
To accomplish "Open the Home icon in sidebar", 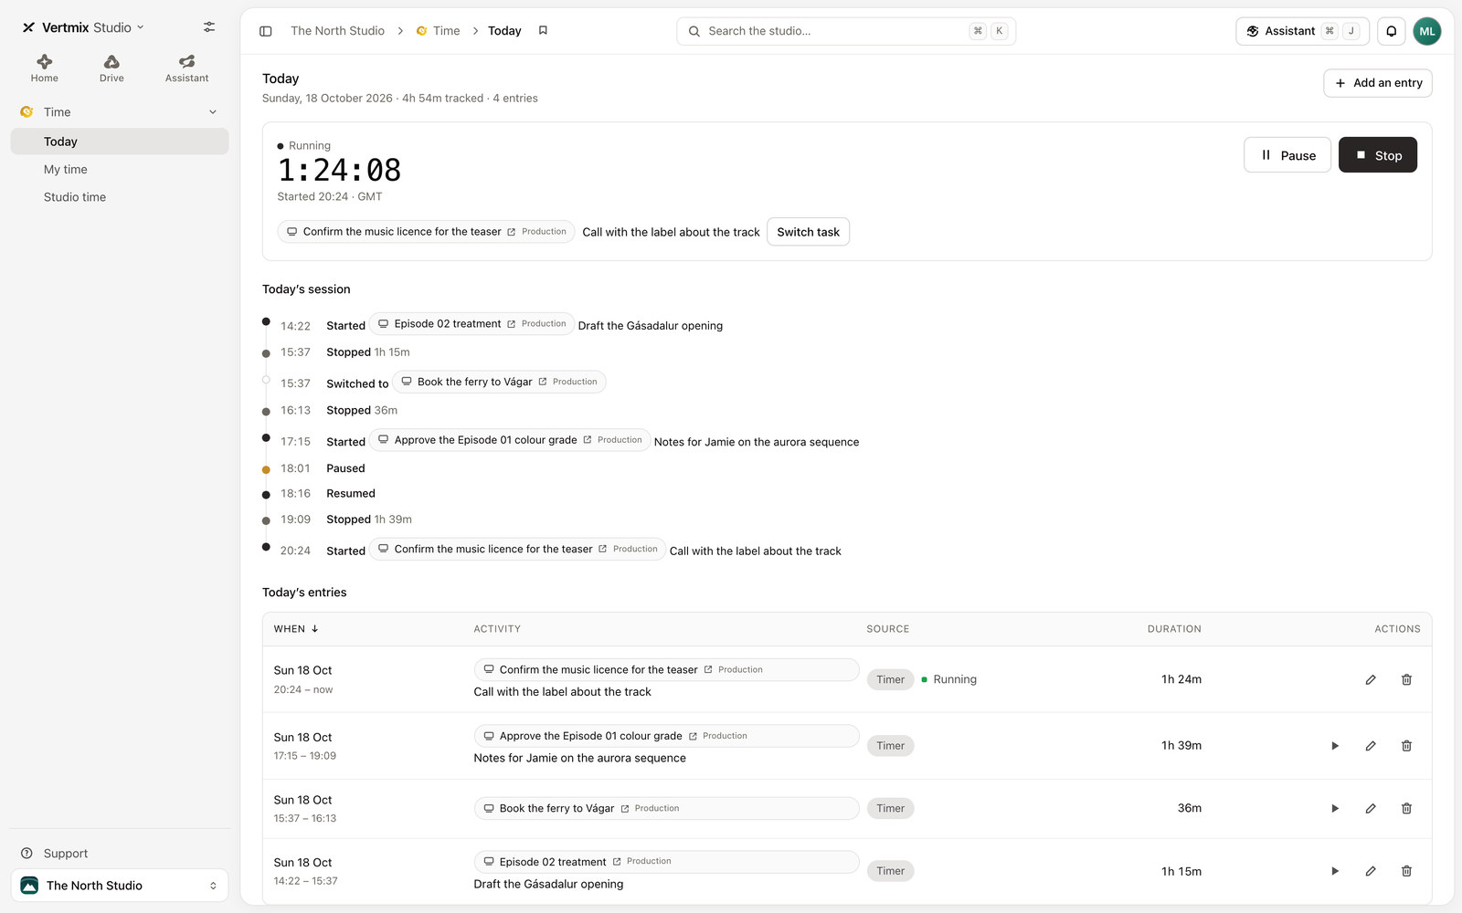I will [x=44, y=68].
